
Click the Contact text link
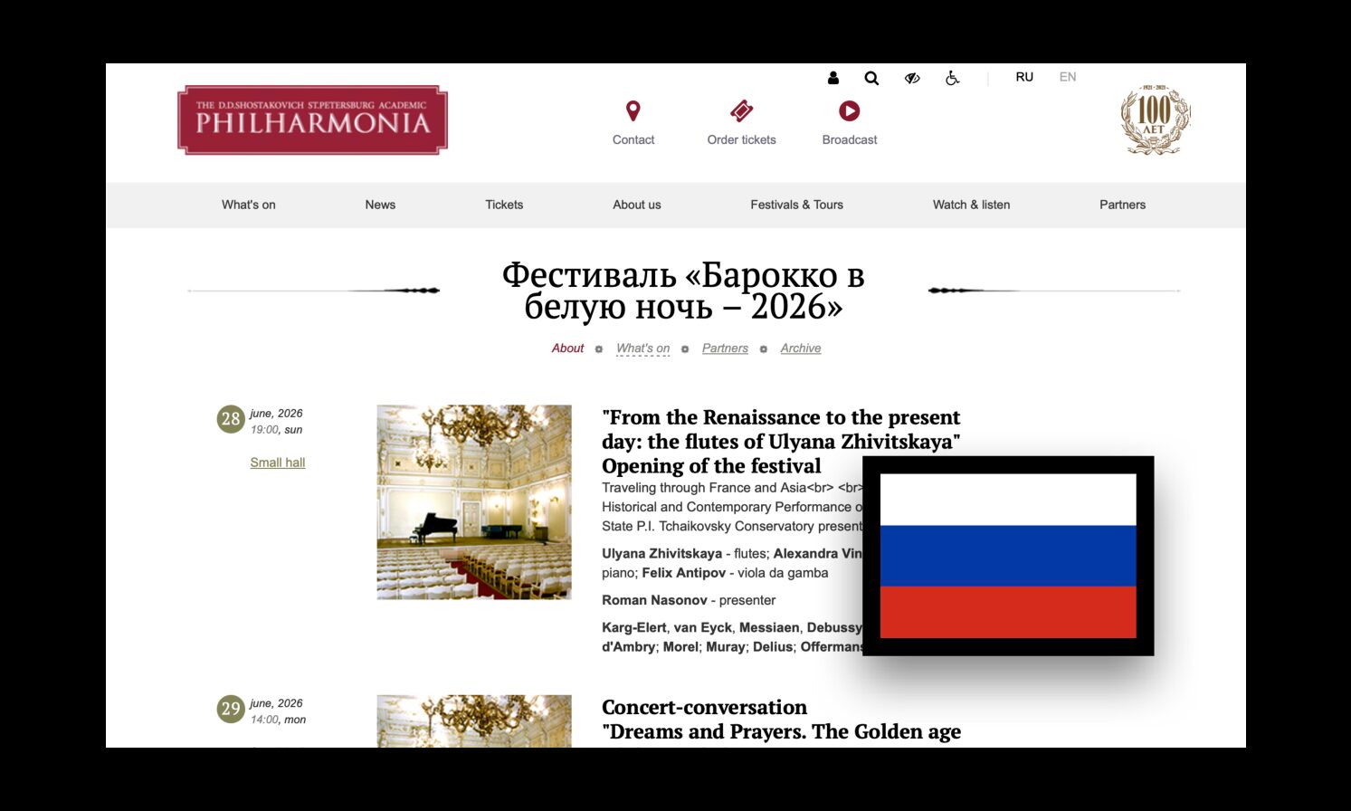pos(633,139)
